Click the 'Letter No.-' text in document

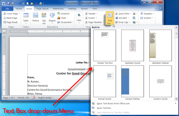click(x=82, y=62)
